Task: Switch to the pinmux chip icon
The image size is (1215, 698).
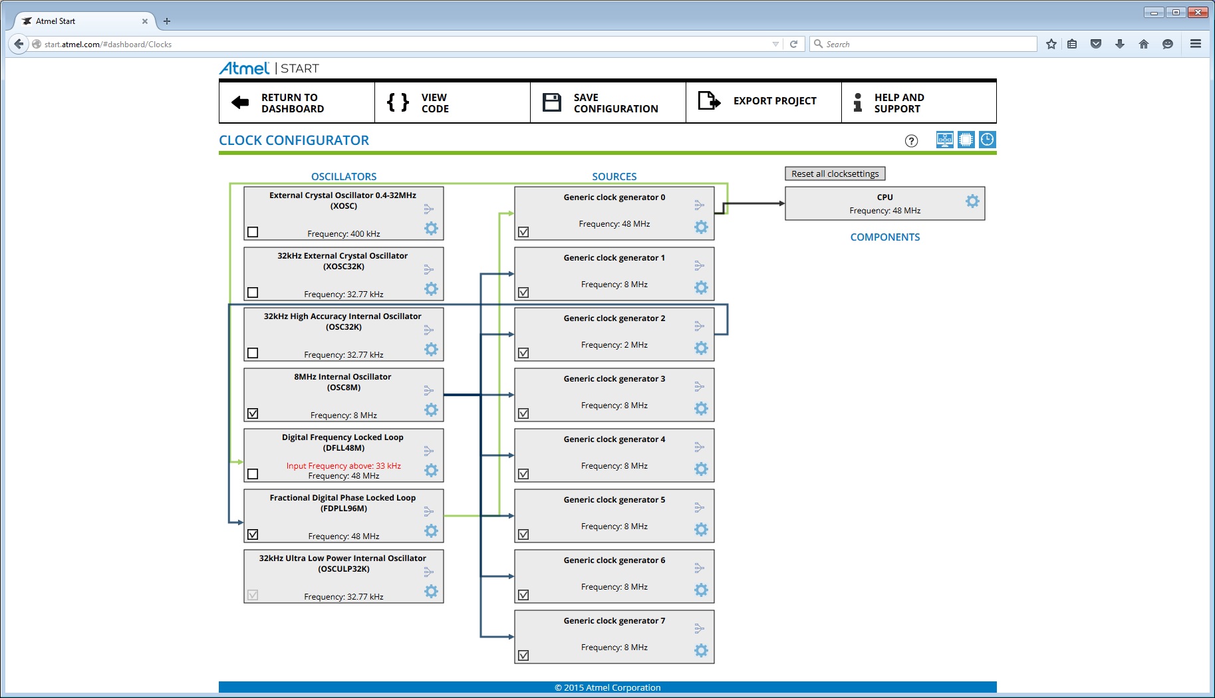Action: (966, 140)
